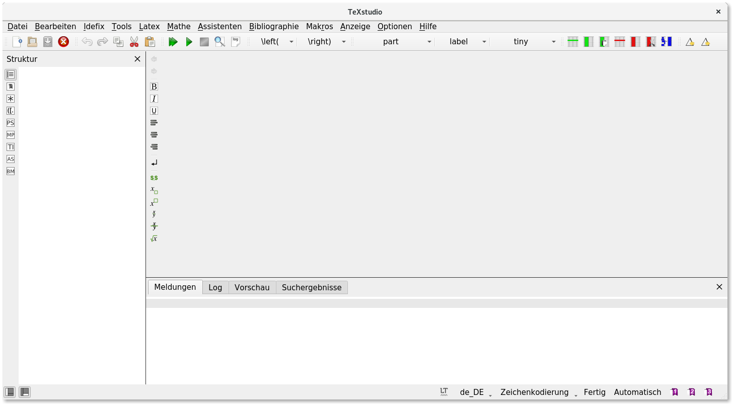Click the center text icon in the editor sidebar

(x=154, y=135)
